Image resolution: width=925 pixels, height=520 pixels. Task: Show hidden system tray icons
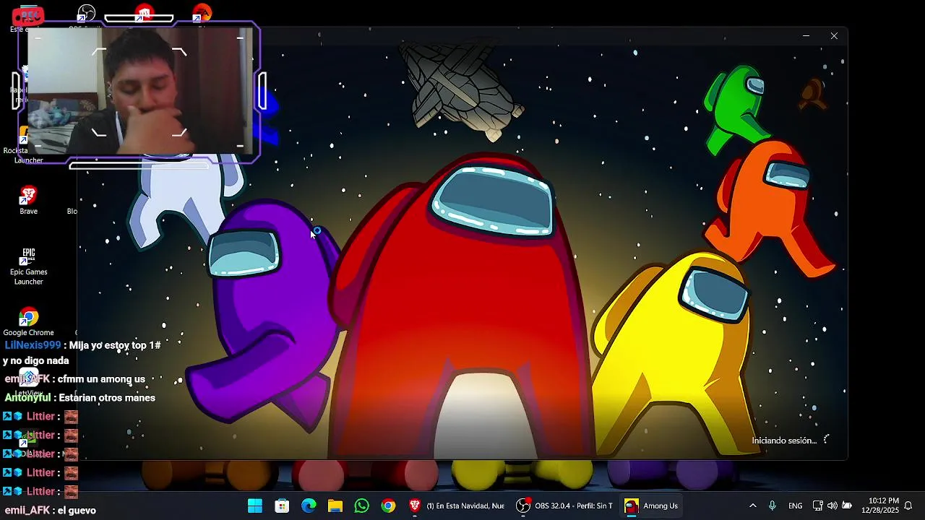pos(752,506)
